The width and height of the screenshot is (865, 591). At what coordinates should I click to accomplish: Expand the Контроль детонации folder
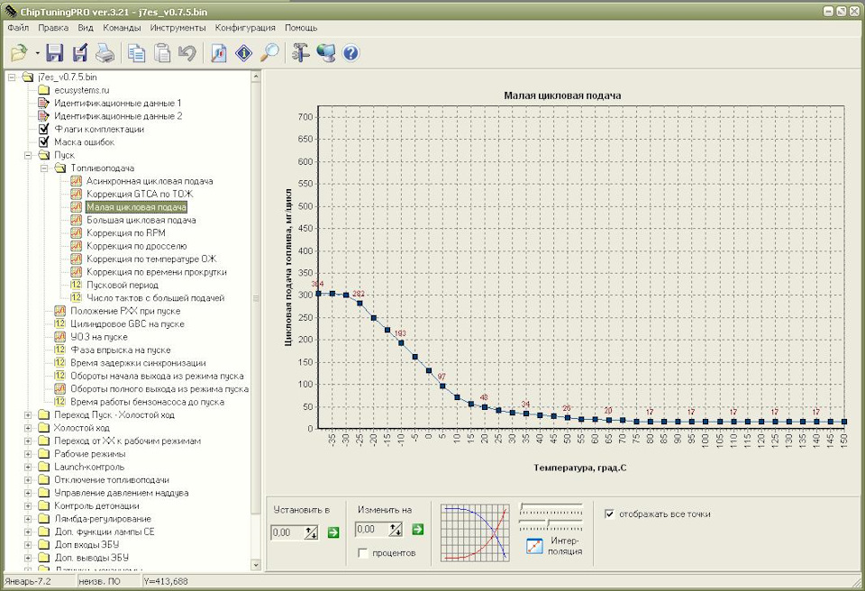pyautogui.click(x=28, y=505)
